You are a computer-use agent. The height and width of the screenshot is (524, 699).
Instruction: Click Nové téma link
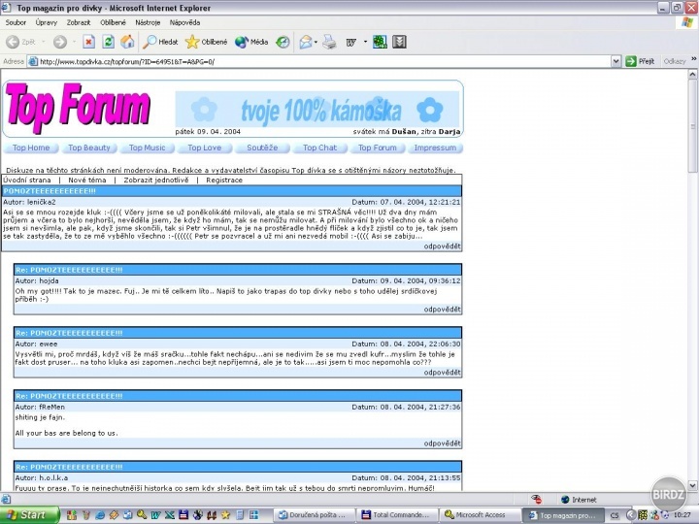click(87, 180)
